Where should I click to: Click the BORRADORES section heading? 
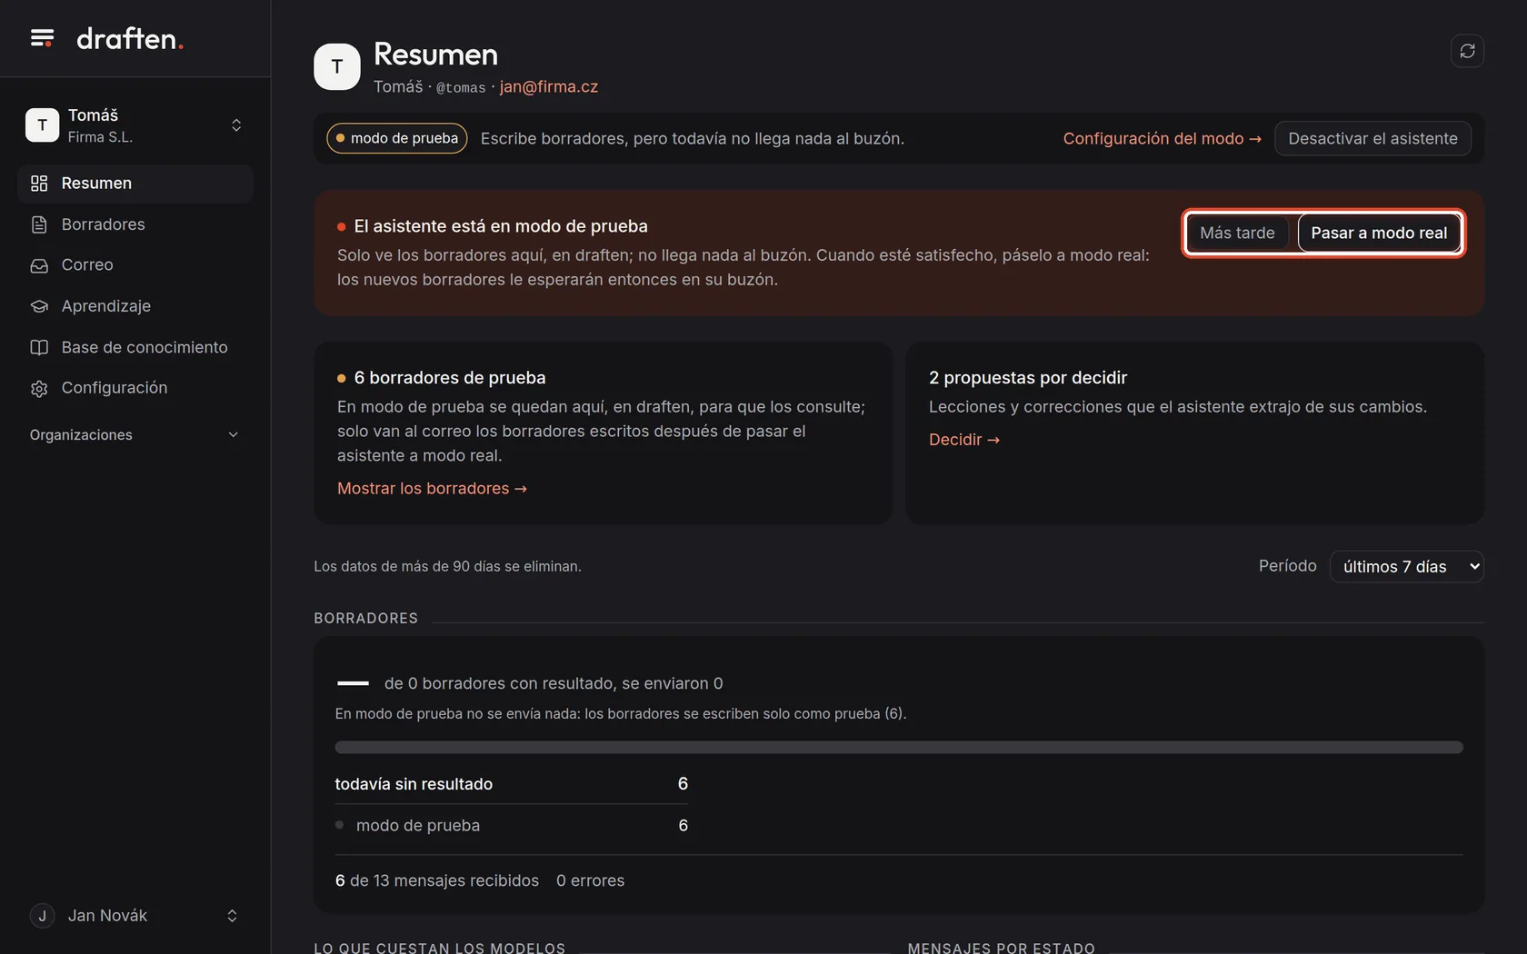click(x=366, y=619)
